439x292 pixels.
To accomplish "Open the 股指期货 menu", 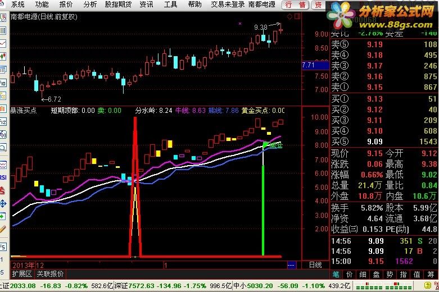I will tap(118, 4).
